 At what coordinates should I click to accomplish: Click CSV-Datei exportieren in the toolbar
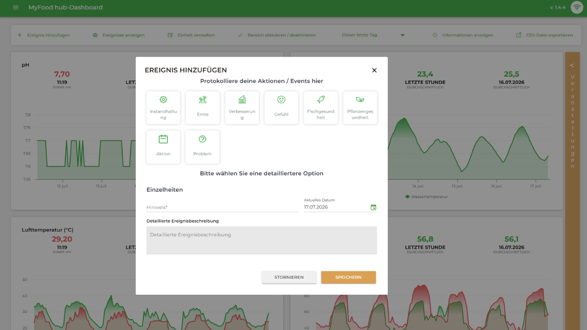point(549,35)
